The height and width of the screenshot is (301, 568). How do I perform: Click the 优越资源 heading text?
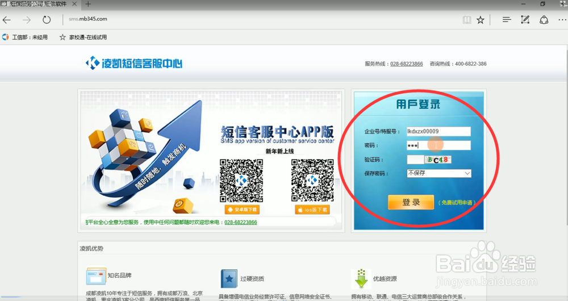tap(385, 278)
